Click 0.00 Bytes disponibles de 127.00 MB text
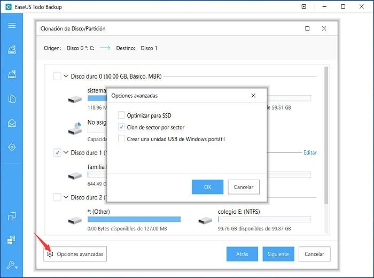This screenshot has height=278, width=374. pos(127,229)
